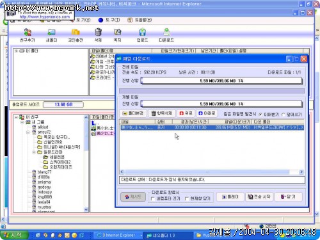Select the 스카이하이2 folder

click(60, 162)
